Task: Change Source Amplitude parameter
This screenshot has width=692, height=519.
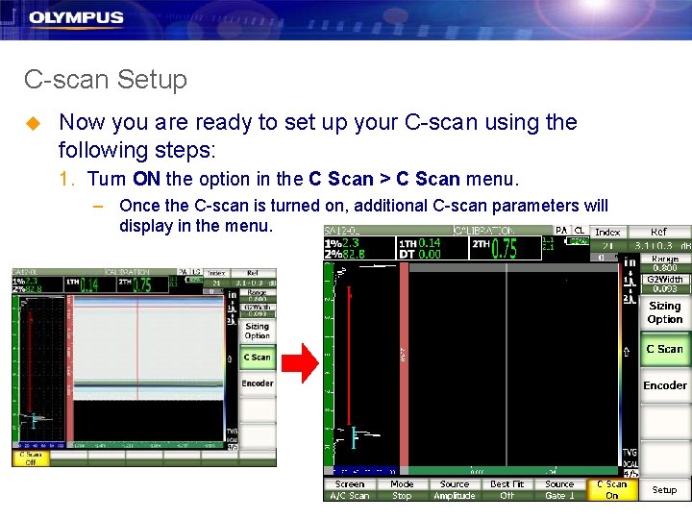Action: [454, 490]
